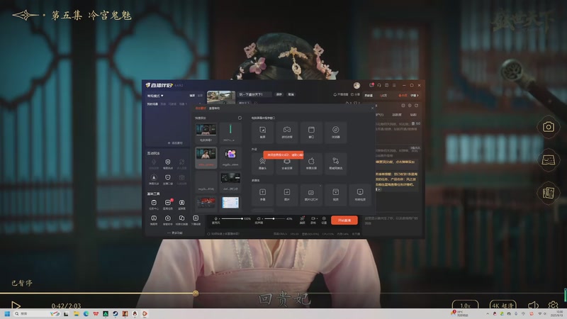The image size is (567, 319).
Task: Add the video file source with calendar-play icon
Action: [x=335, y=194]
